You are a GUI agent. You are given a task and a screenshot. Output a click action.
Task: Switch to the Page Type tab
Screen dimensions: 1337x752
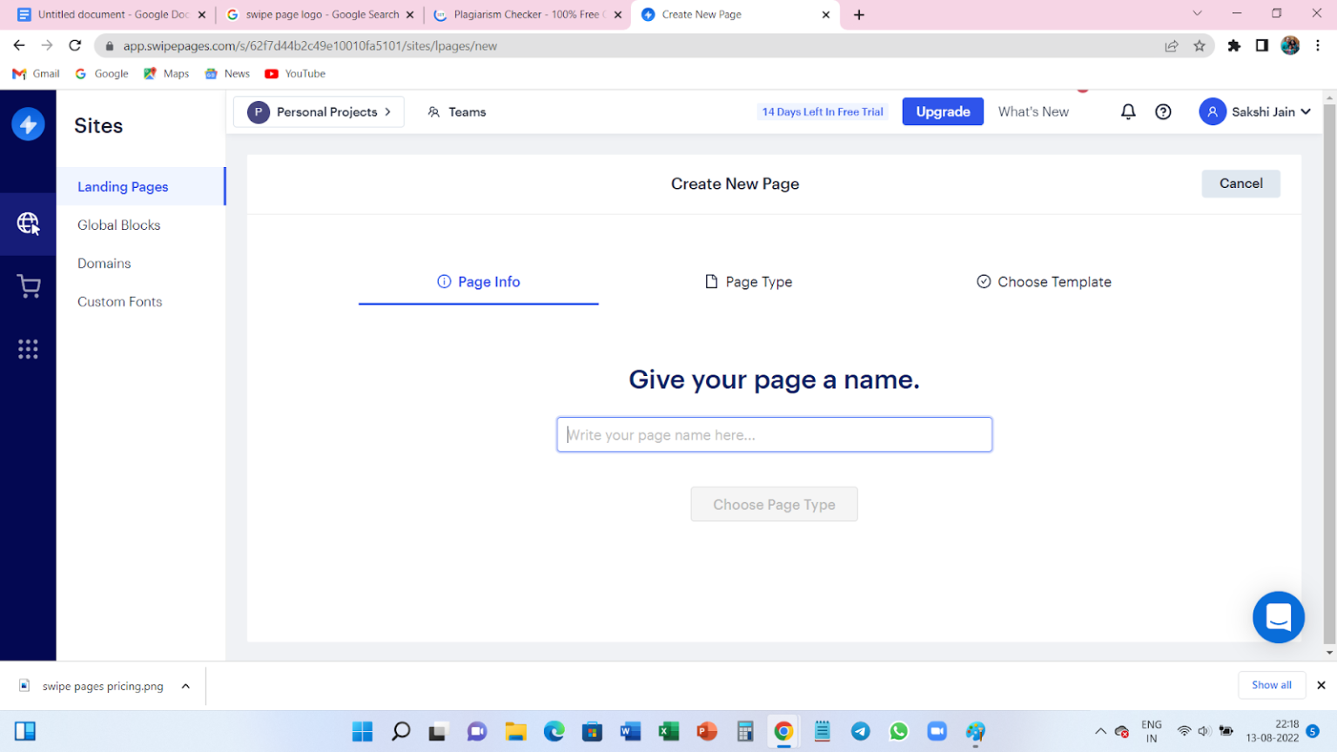[749, 281]
